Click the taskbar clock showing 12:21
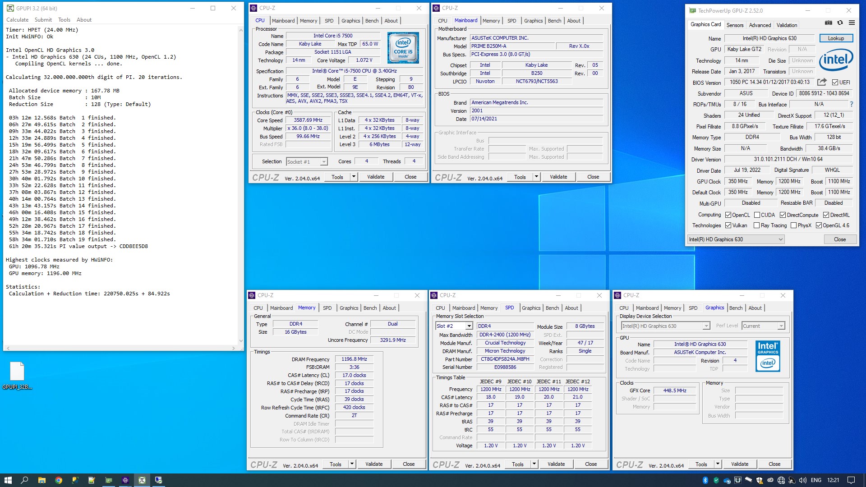Image resolution: width=866 pixels, height=487 pixels. point(833,480)
